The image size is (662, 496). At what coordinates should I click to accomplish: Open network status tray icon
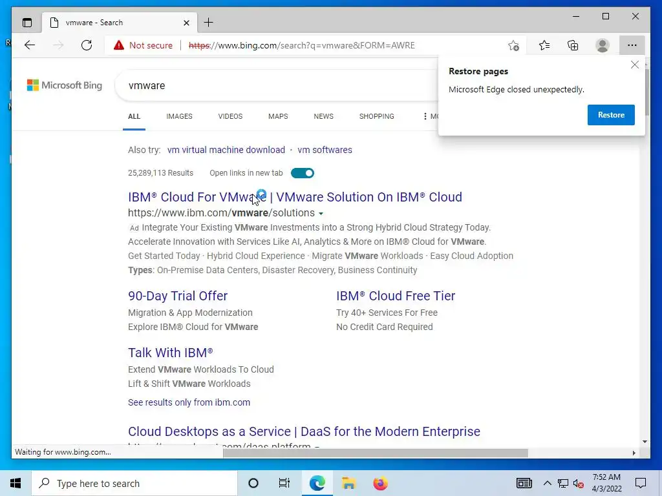coord(563,483)
